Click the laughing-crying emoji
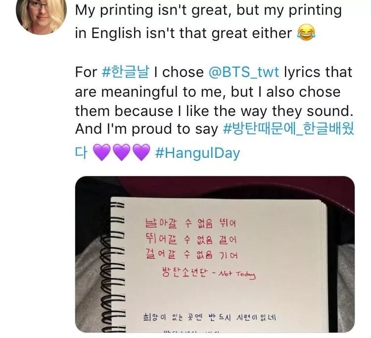371x338 pixels. pos(306,33)
